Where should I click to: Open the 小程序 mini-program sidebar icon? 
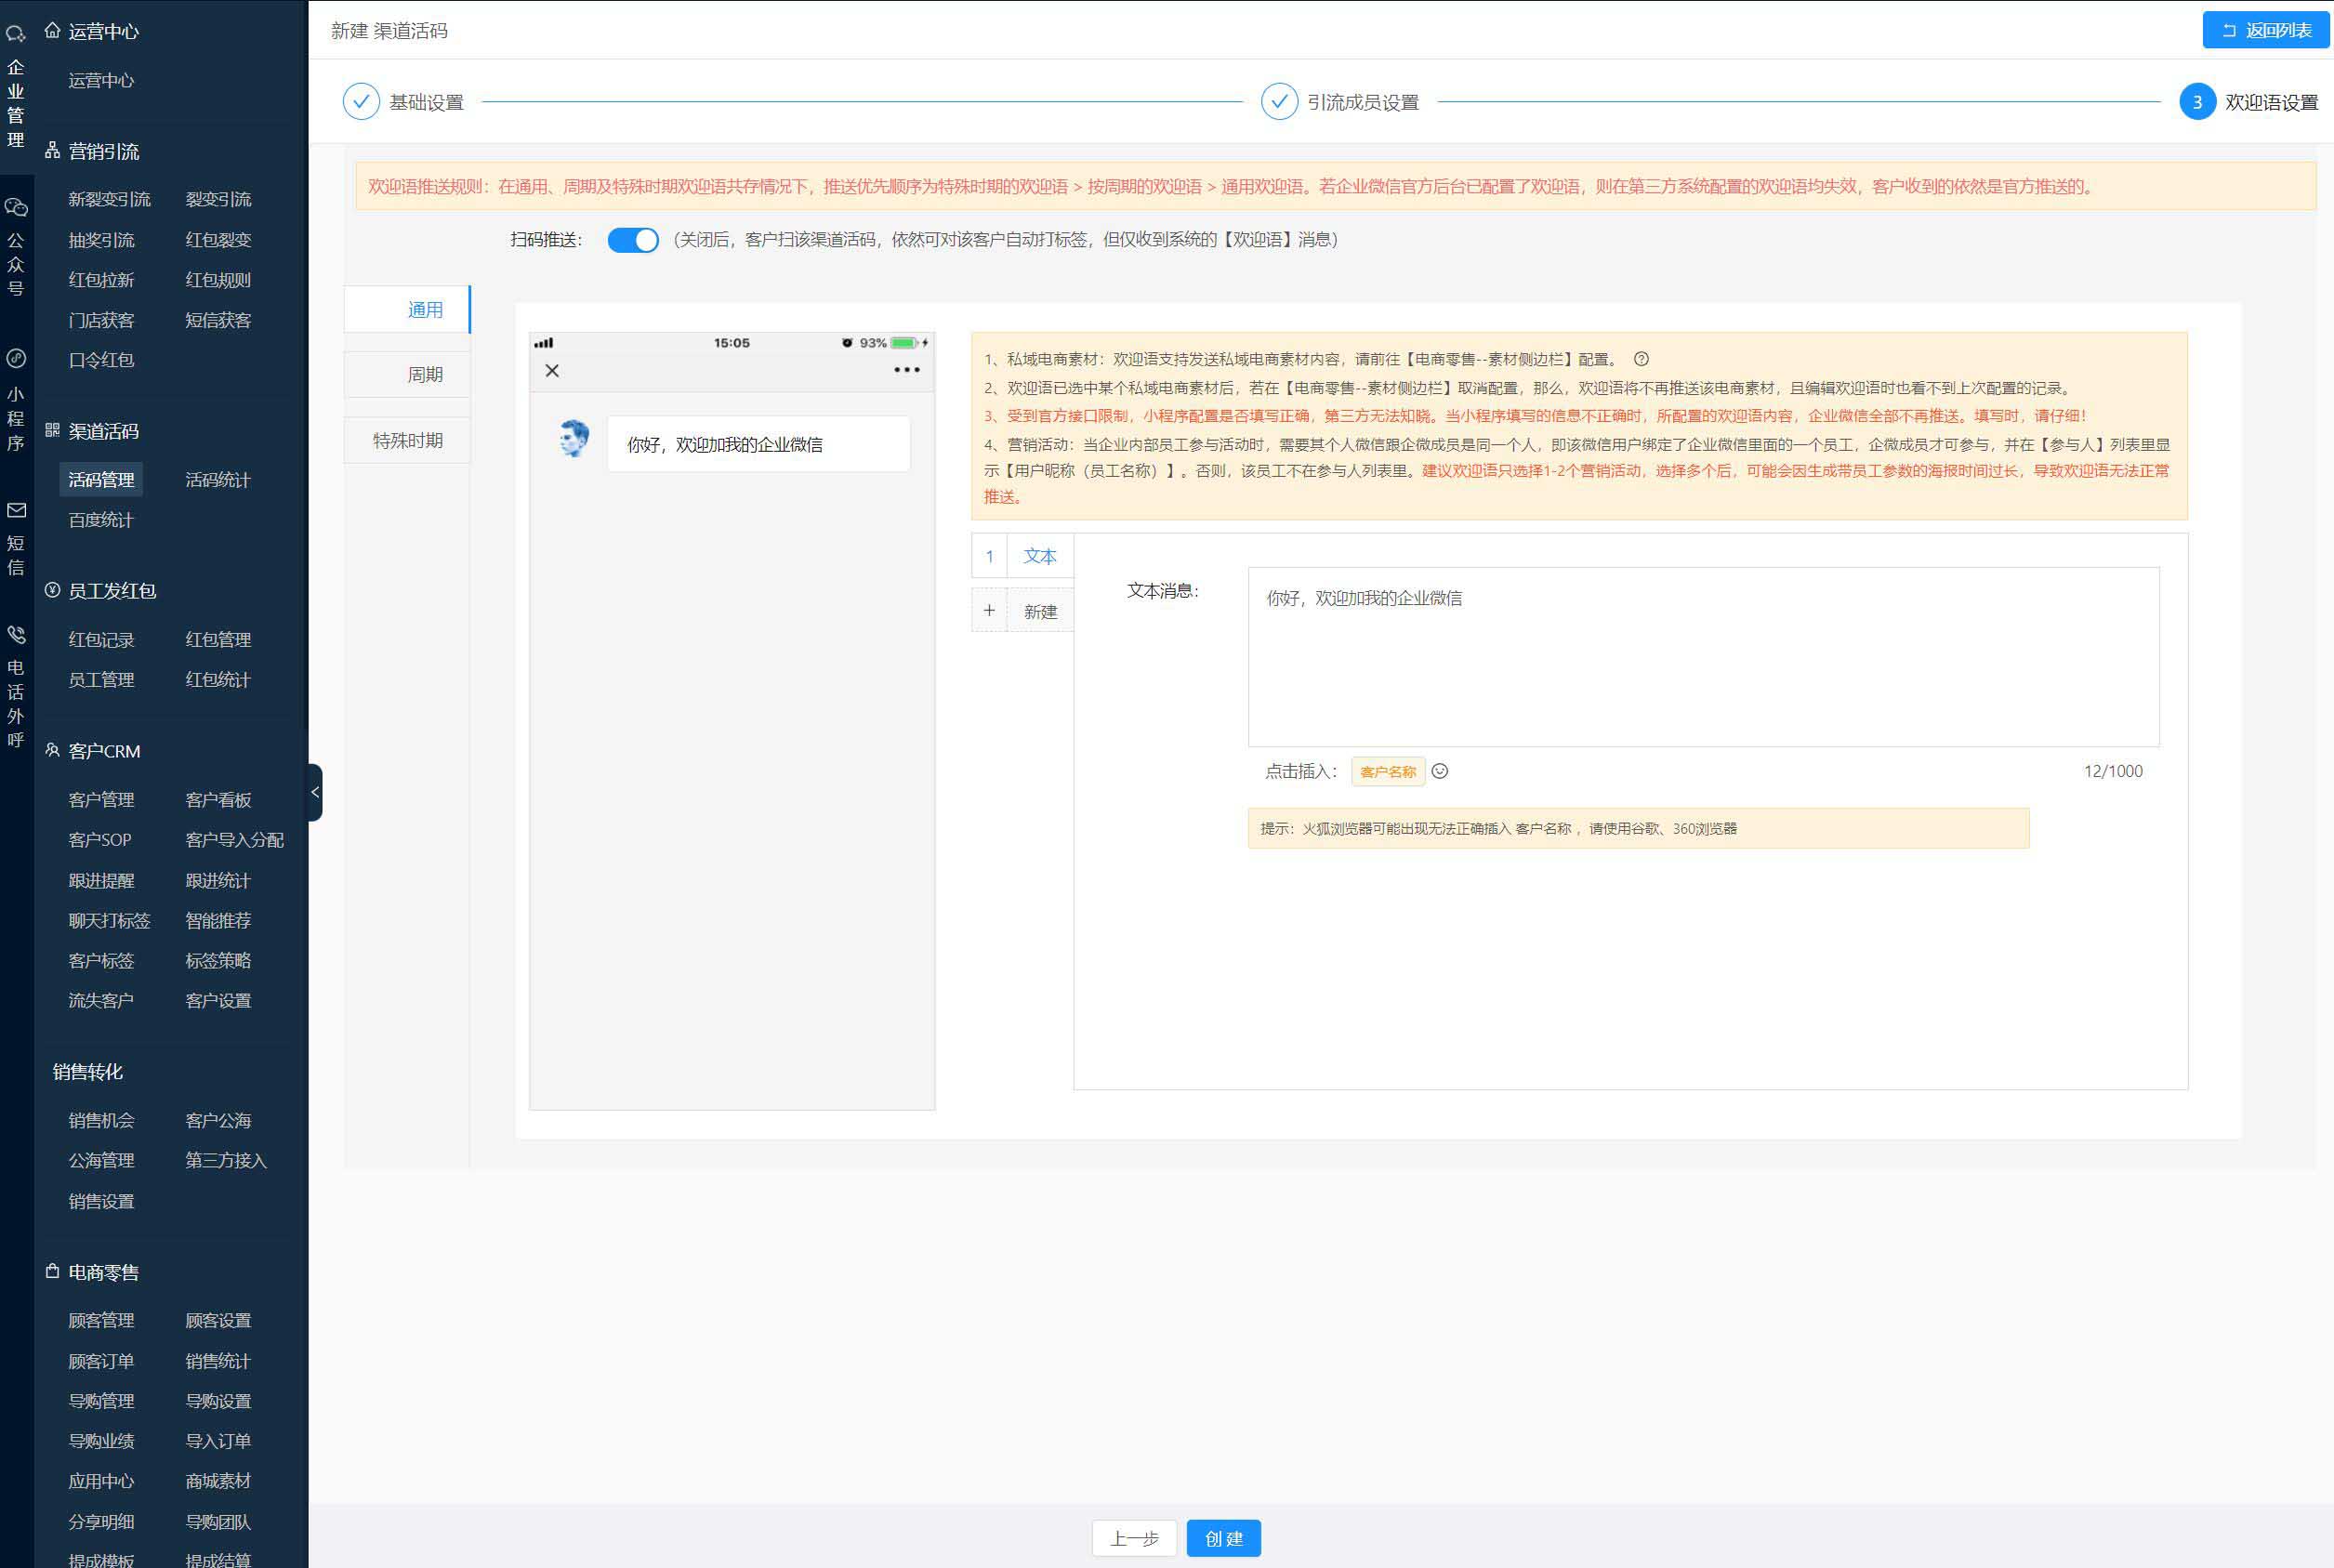(x=16, y=359)
